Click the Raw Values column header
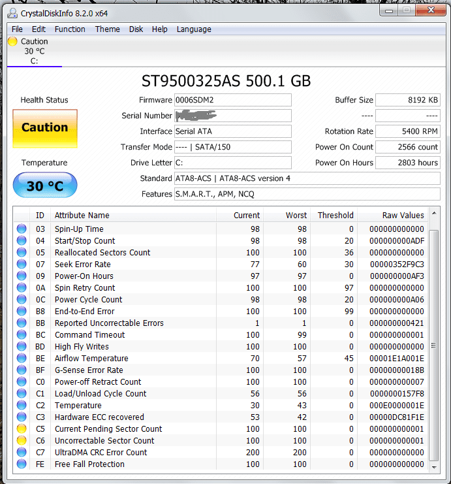 [393, 215]
